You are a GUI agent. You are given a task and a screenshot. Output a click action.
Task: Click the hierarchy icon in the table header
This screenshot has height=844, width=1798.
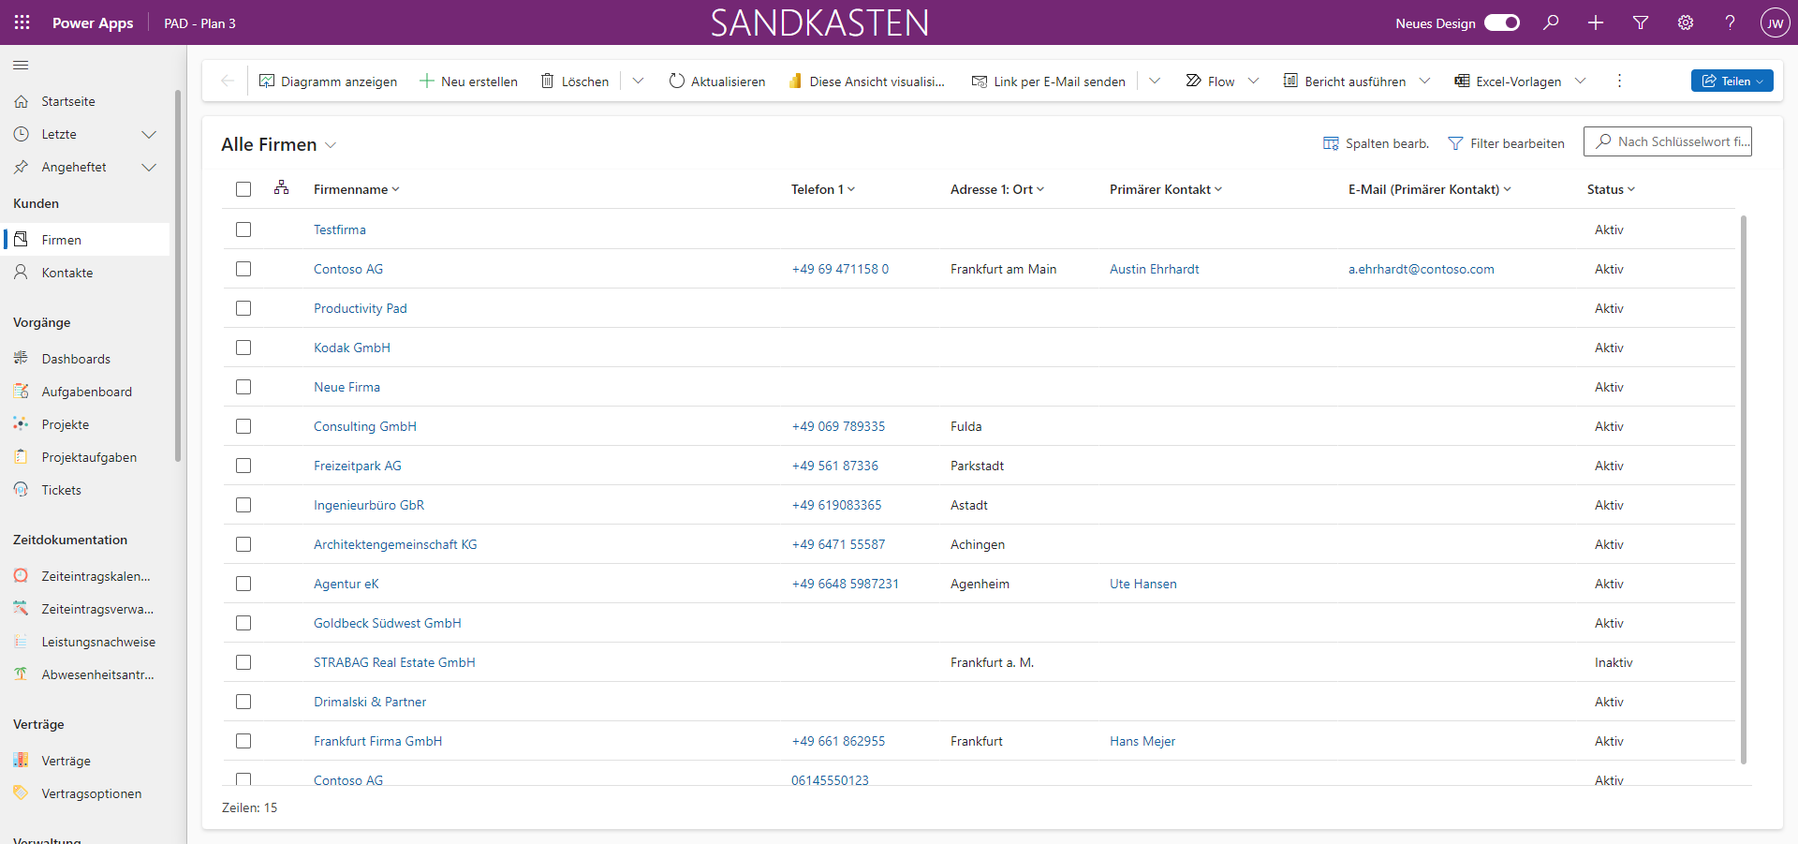tap(281, 187)
